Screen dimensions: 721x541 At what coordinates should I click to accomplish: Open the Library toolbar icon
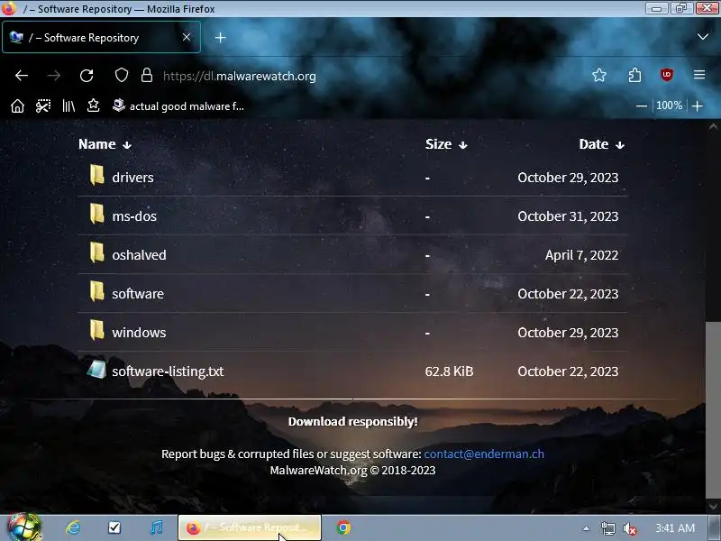click(x=68, y=106)
